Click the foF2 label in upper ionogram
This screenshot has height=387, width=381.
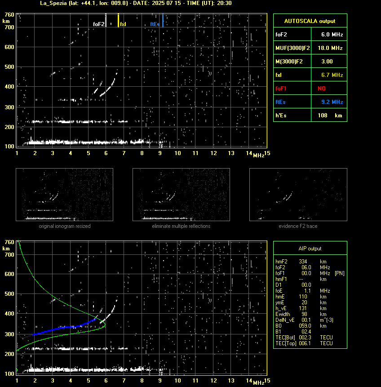pos(99,24)
